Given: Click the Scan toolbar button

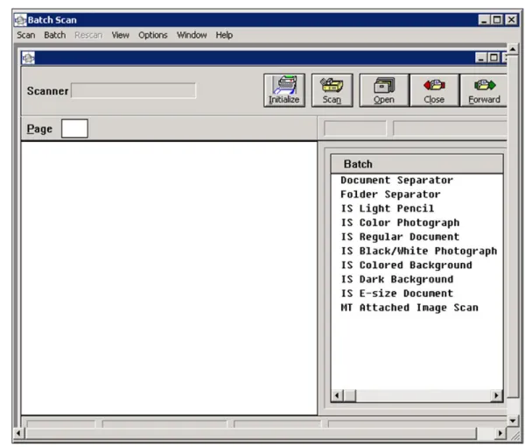Looking at the screenshot, I should click(332, 90).
